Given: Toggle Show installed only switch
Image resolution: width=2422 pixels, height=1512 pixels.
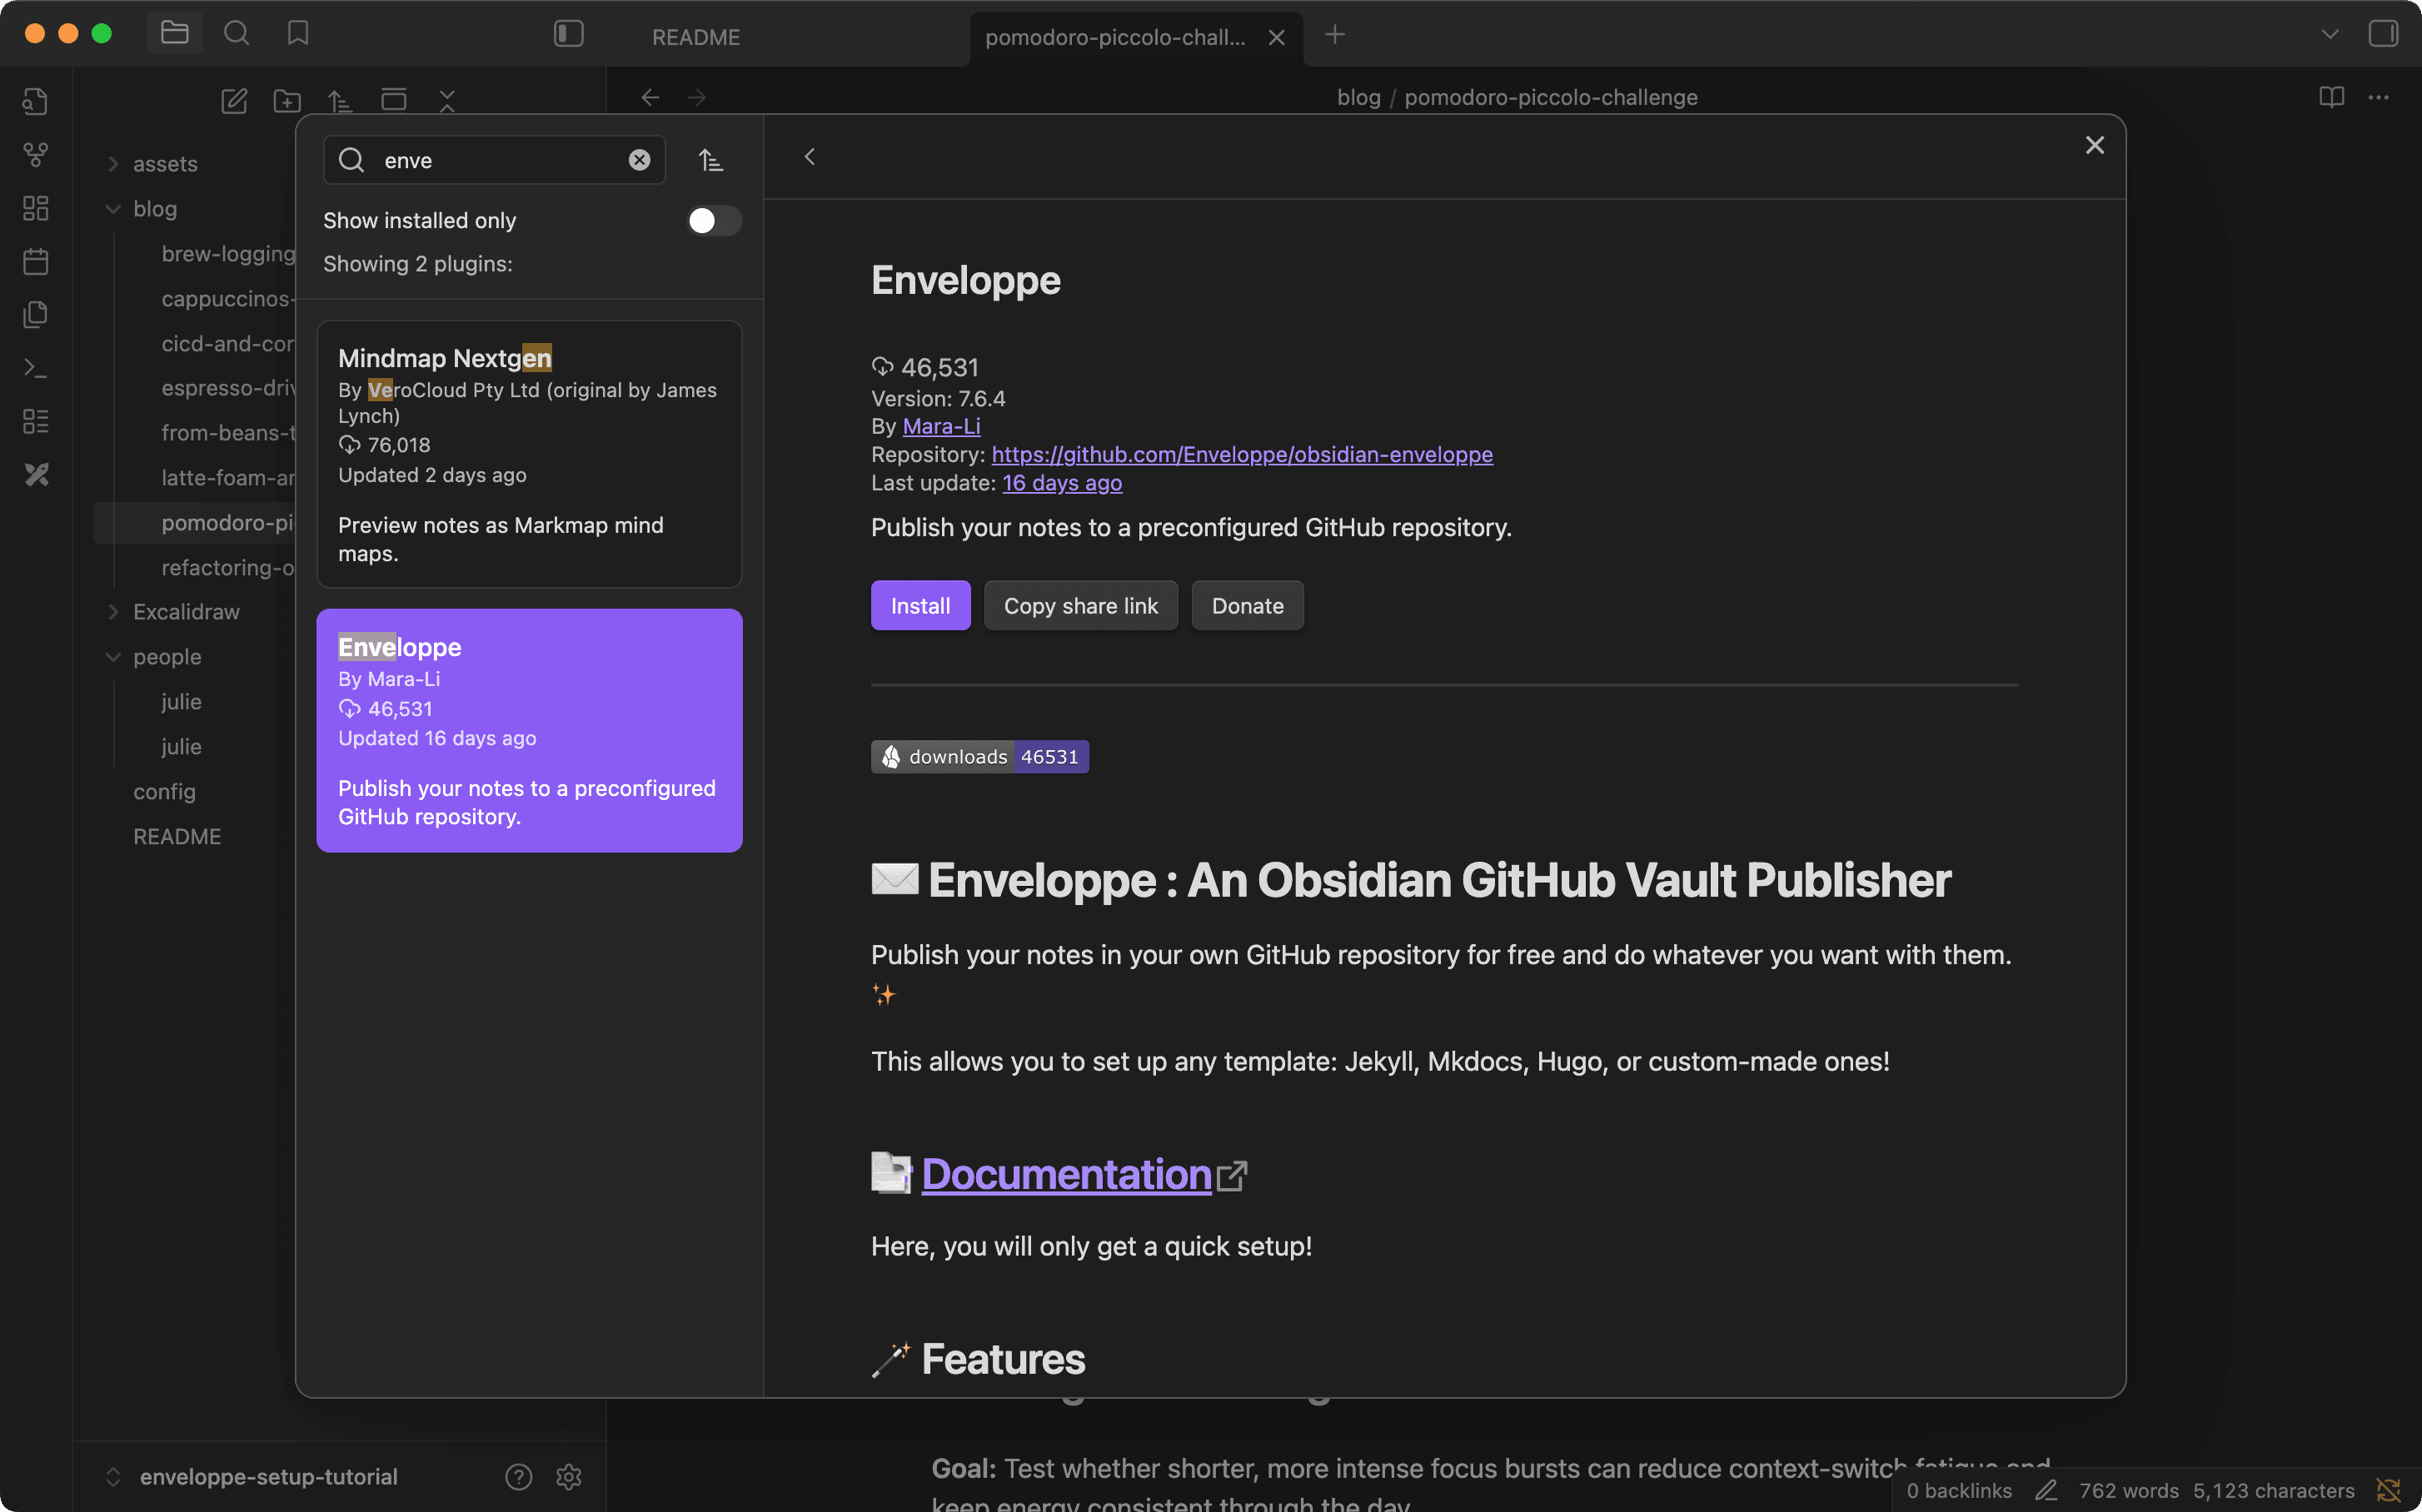Looking at the screenshot, I should [x=715, y=220].
